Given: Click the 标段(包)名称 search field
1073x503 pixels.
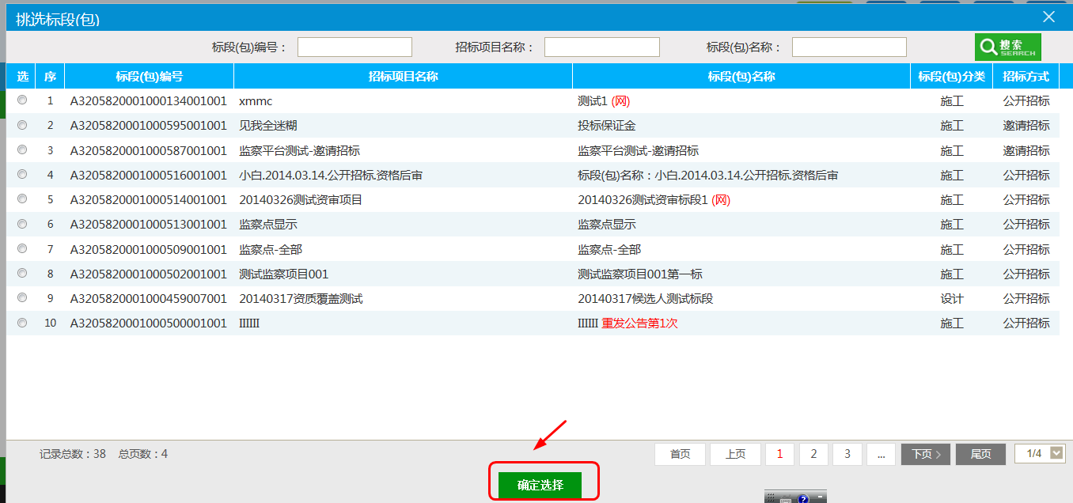Looking at the screenshot, I should click(x=849, y=47).
